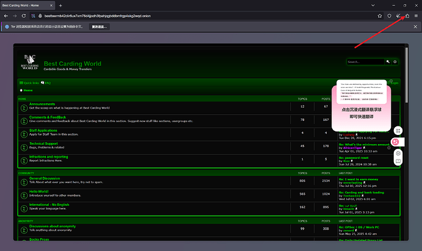Click the Technical Support forum status icon

24,147
